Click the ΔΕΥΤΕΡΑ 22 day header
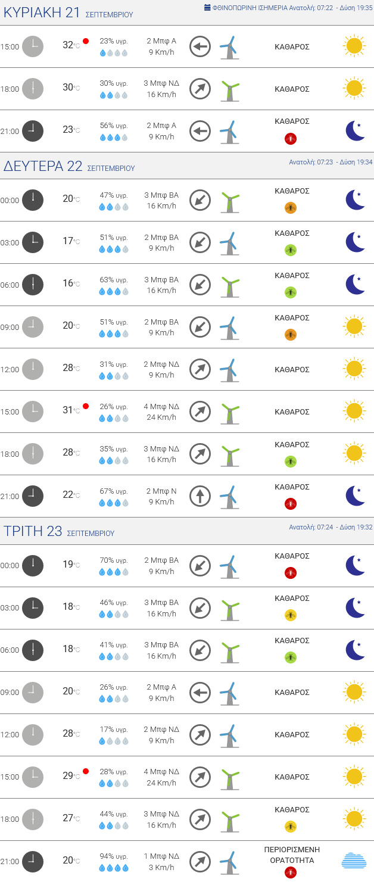 43,166
